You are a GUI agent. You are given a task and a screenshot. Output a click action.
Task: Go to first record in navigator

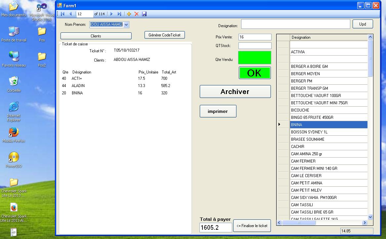pos(63,14)
